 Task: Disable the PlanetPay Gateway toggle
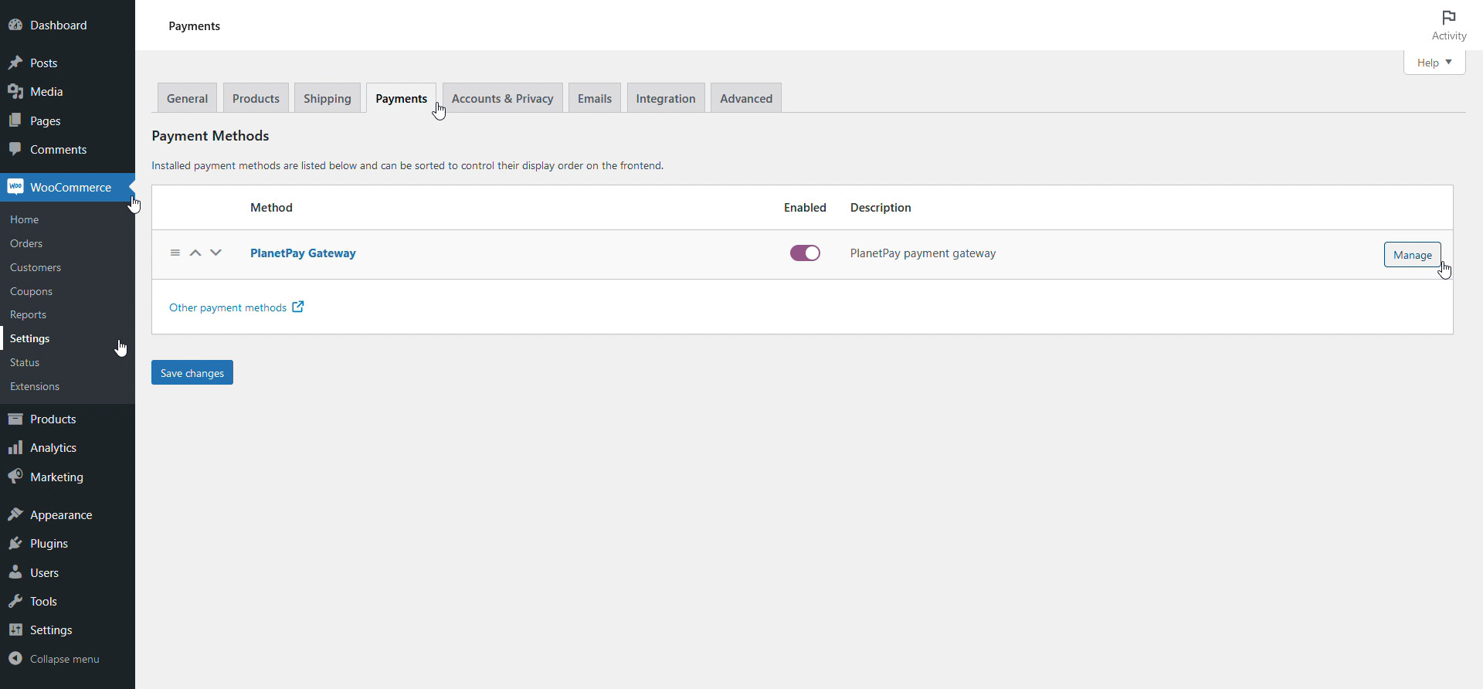click(x=805, y=253)
